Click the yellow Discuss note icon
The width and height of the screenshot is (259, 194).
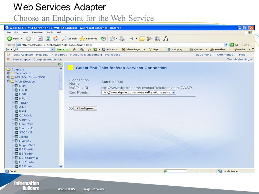(142, 39)
